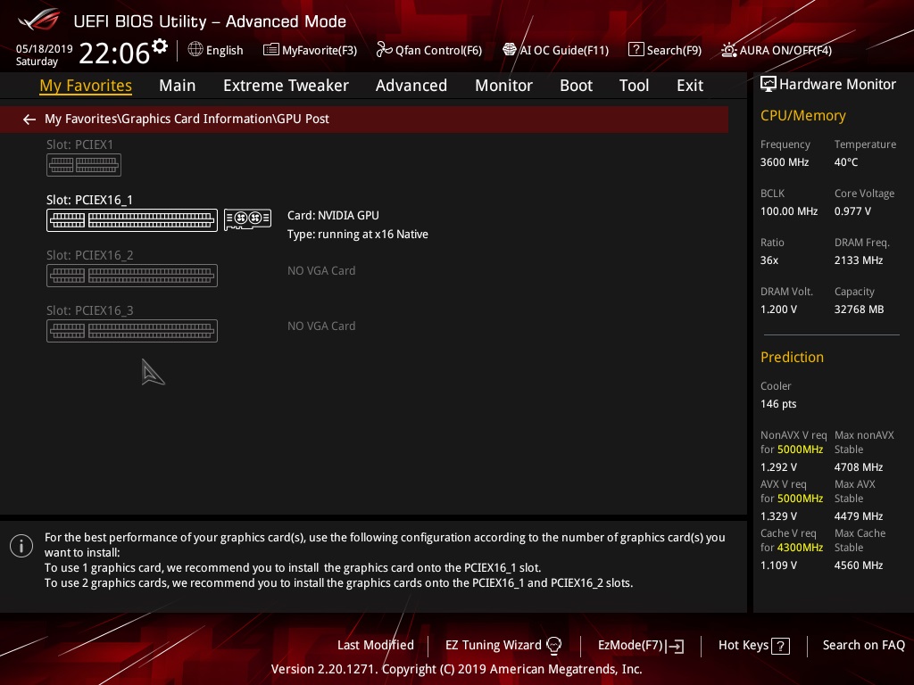Switch to My Favorites tab

tap(86, 86)
